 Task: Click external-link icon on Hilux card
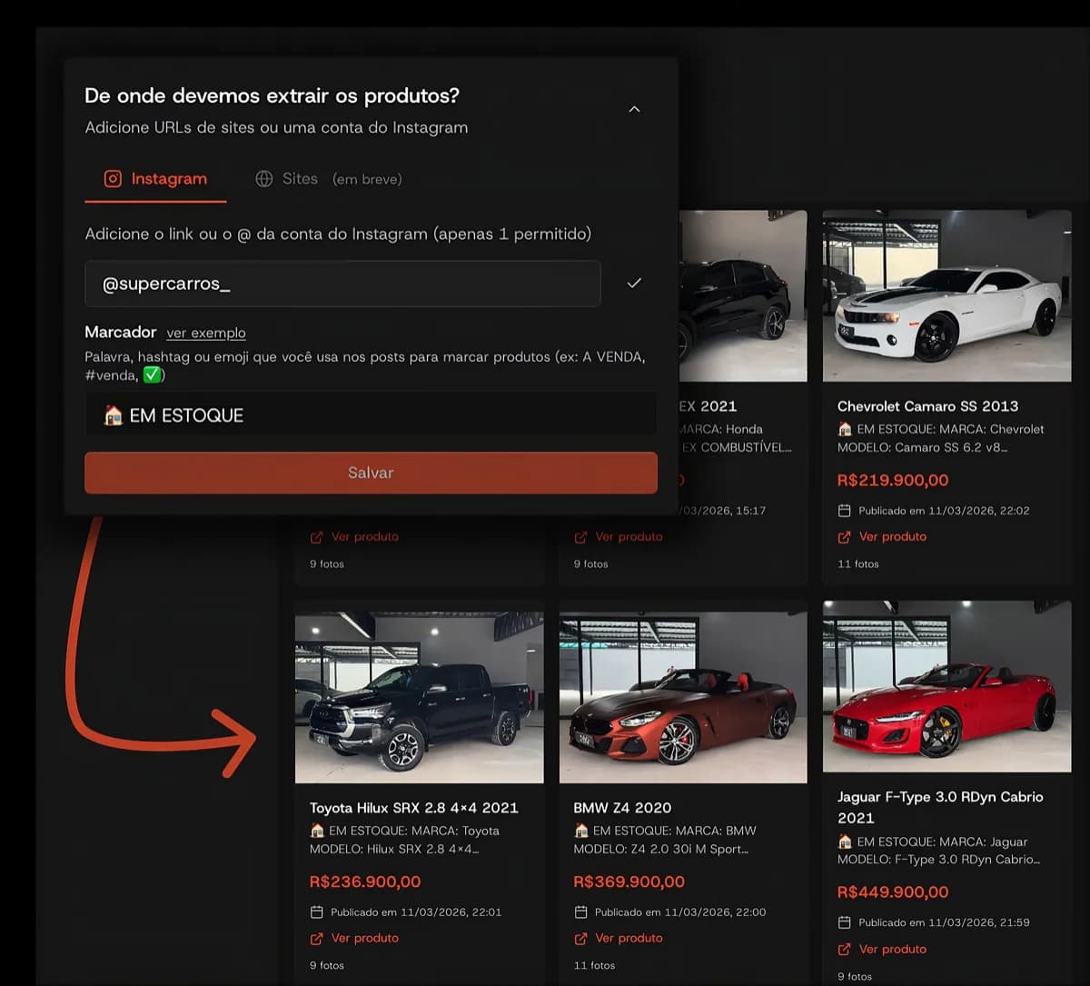pos(316,938)
